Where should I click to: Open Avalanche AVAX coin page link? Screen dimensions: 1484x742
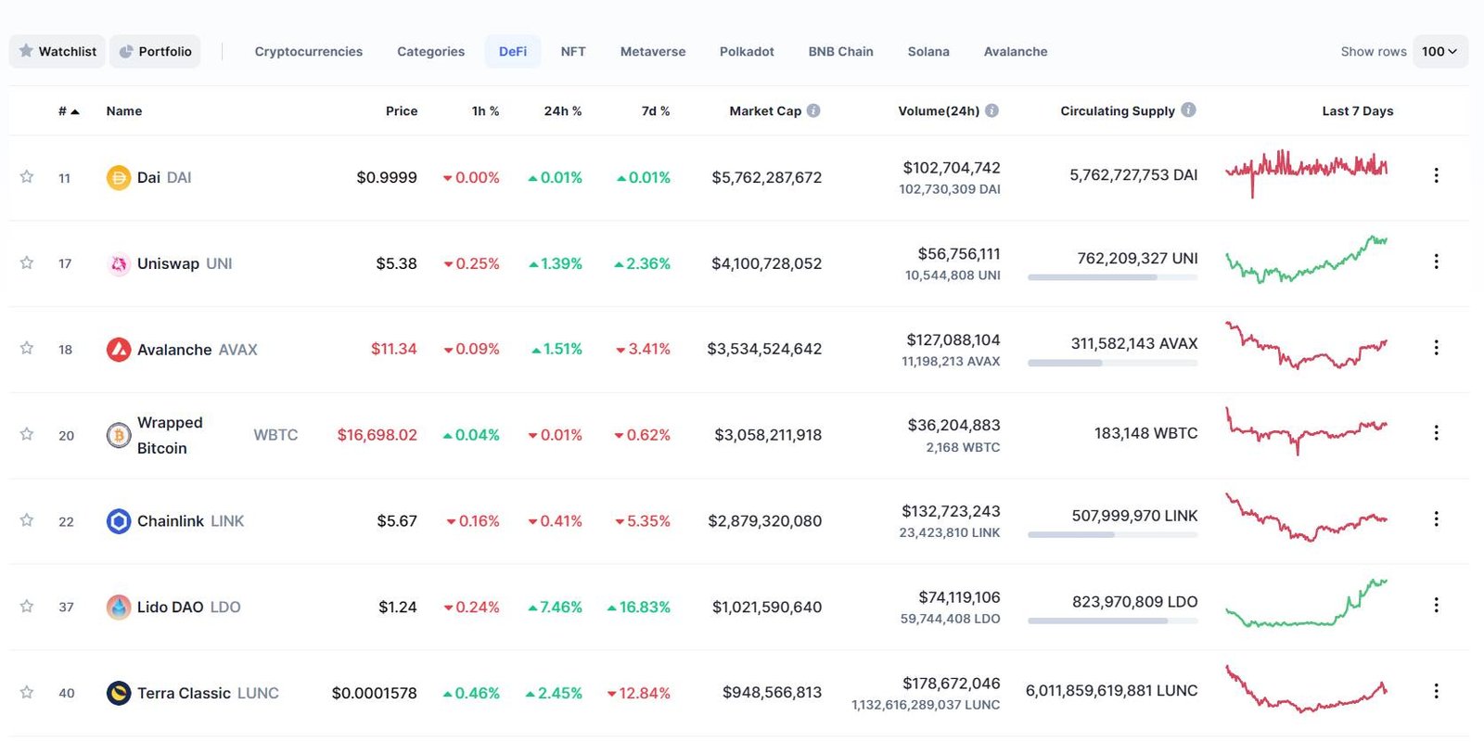(x=198, y=350)
